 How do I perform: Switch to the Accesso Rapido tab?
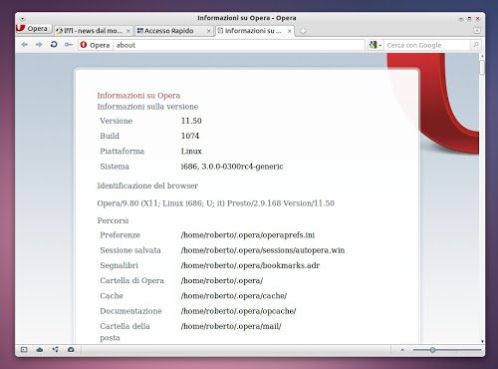(x=174, y=31)
